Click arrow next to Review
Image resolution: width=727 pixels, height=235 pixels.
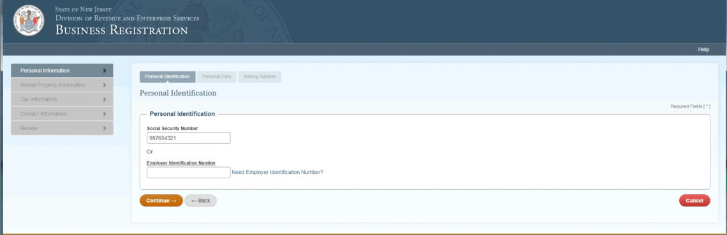tap(105, 128)
